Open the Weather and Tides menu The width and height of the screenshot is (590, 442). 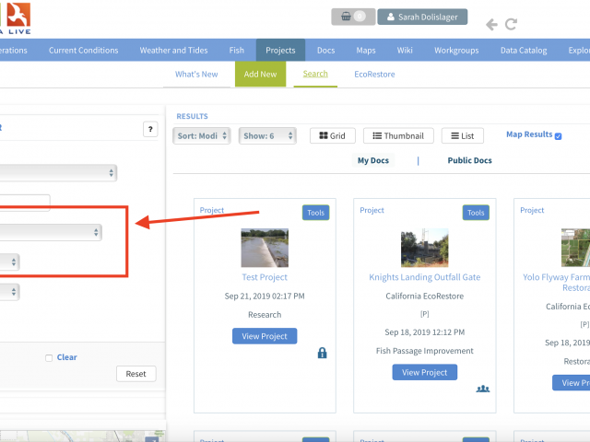tap(173, 50)
